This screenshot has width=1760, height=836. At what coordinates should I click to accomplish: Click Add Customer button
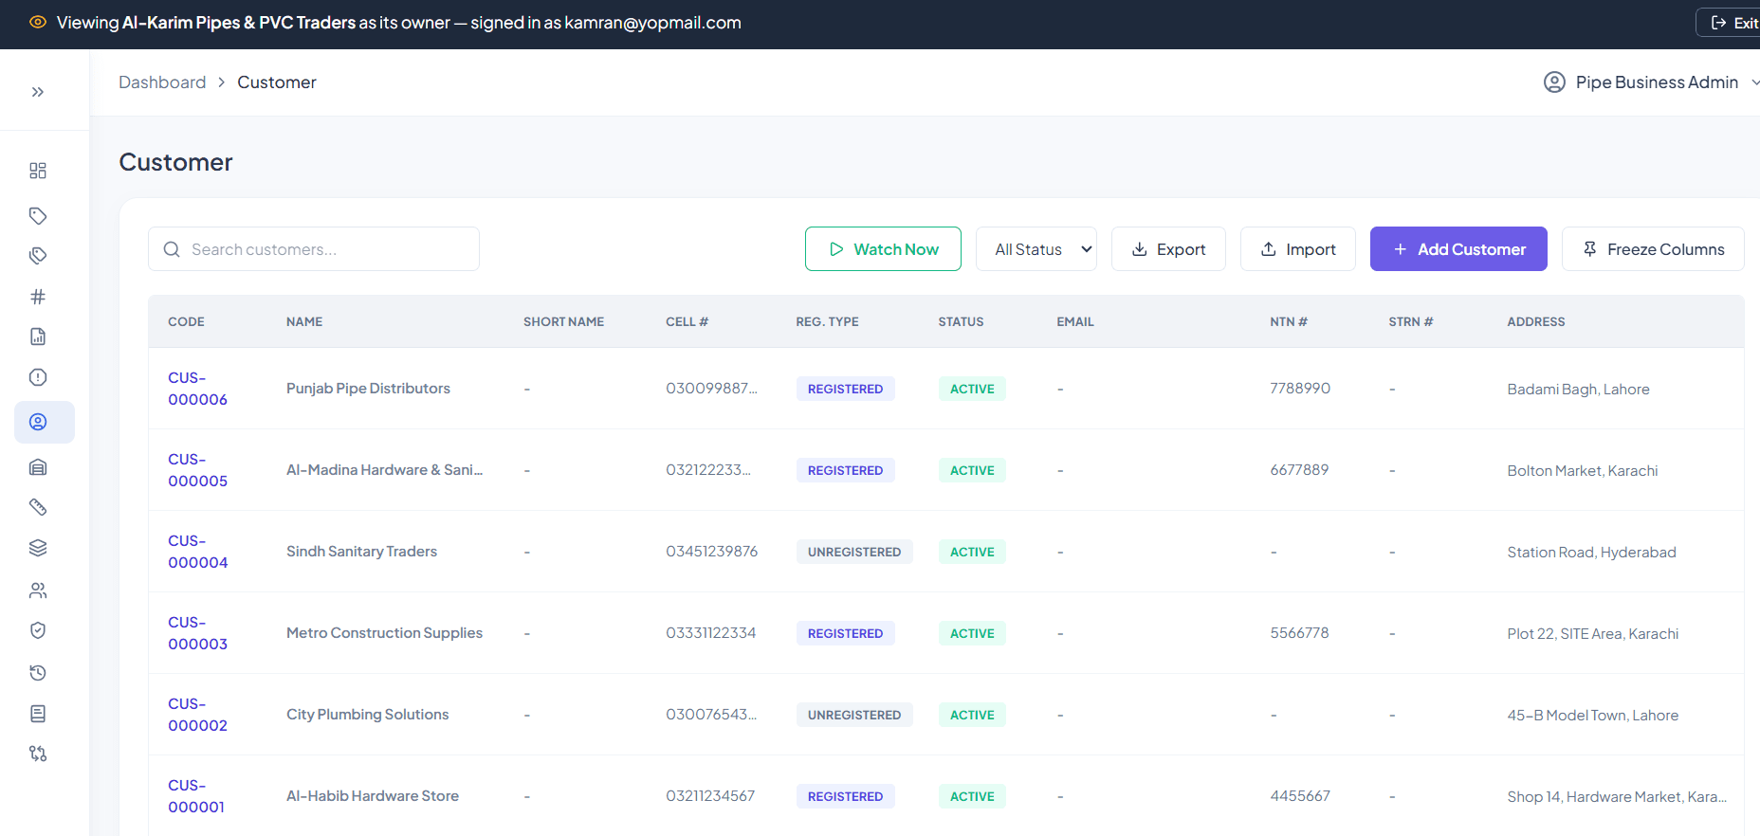tap(1458, 249)
